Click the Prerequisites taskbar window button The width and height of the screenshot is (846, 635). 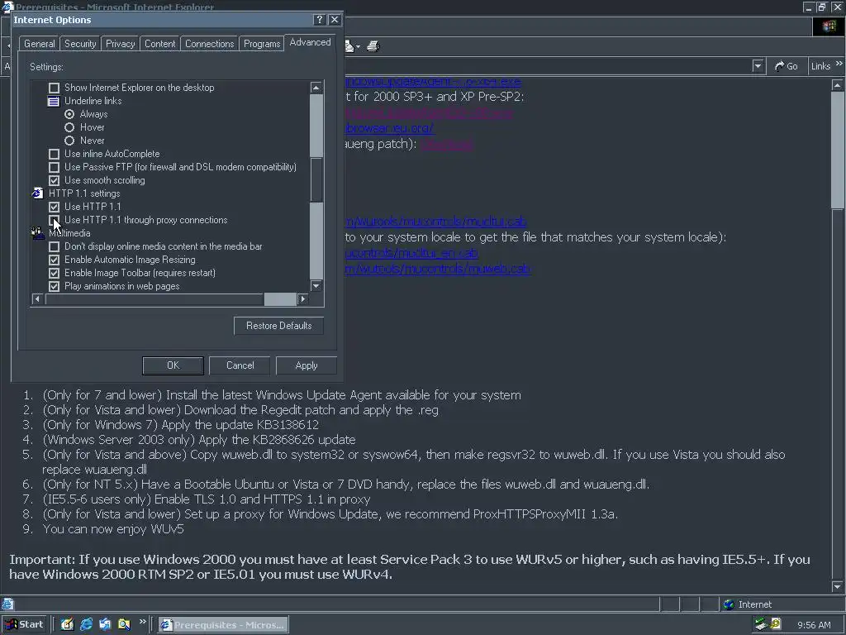pos(223,625)
